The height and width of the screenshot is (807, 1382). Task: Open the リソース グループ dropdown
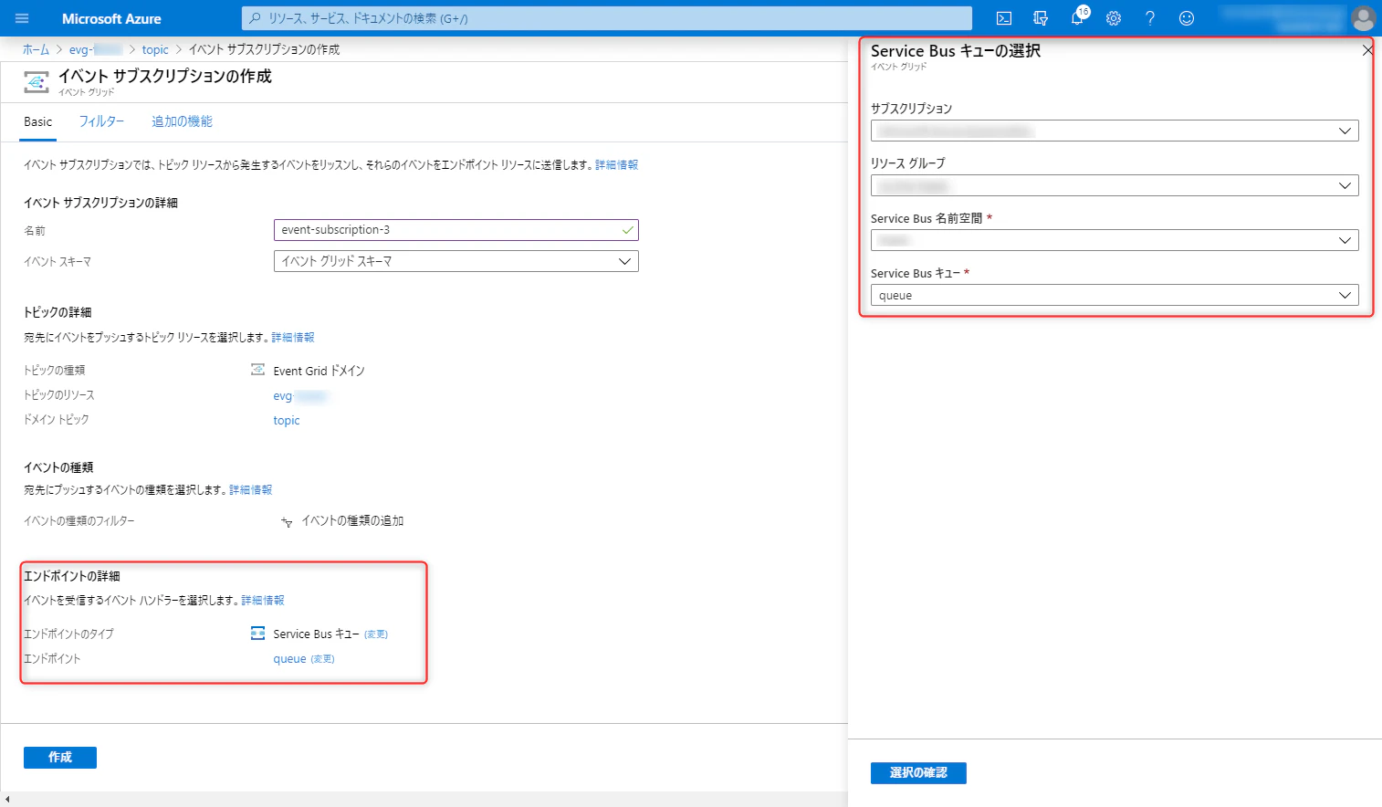pyautogui.click(x=1115, y=185)
